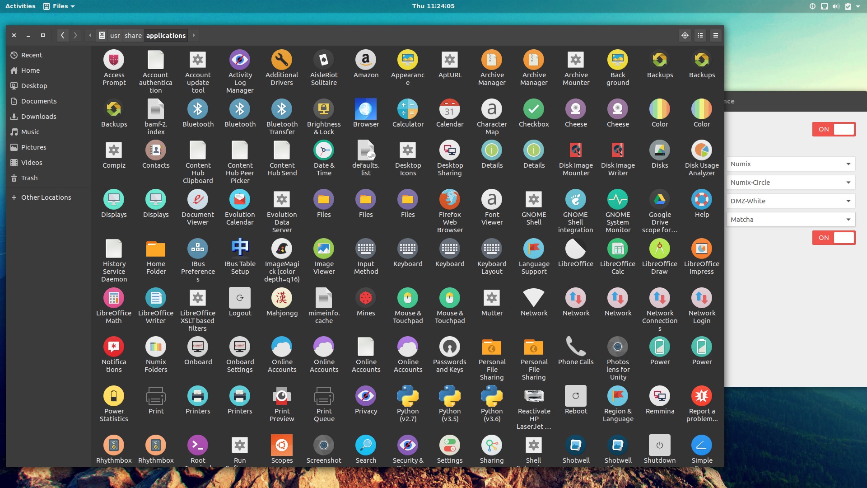Launch the Cheese webcam app
867x488 pixels.
point(576,108)
